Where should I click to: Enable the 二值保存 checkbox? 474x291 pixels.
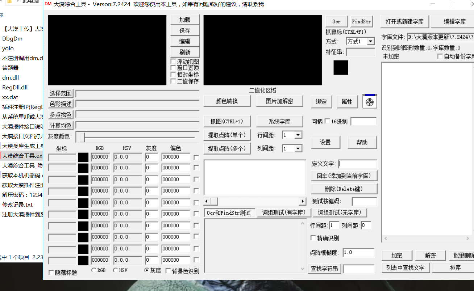point(173,81)
